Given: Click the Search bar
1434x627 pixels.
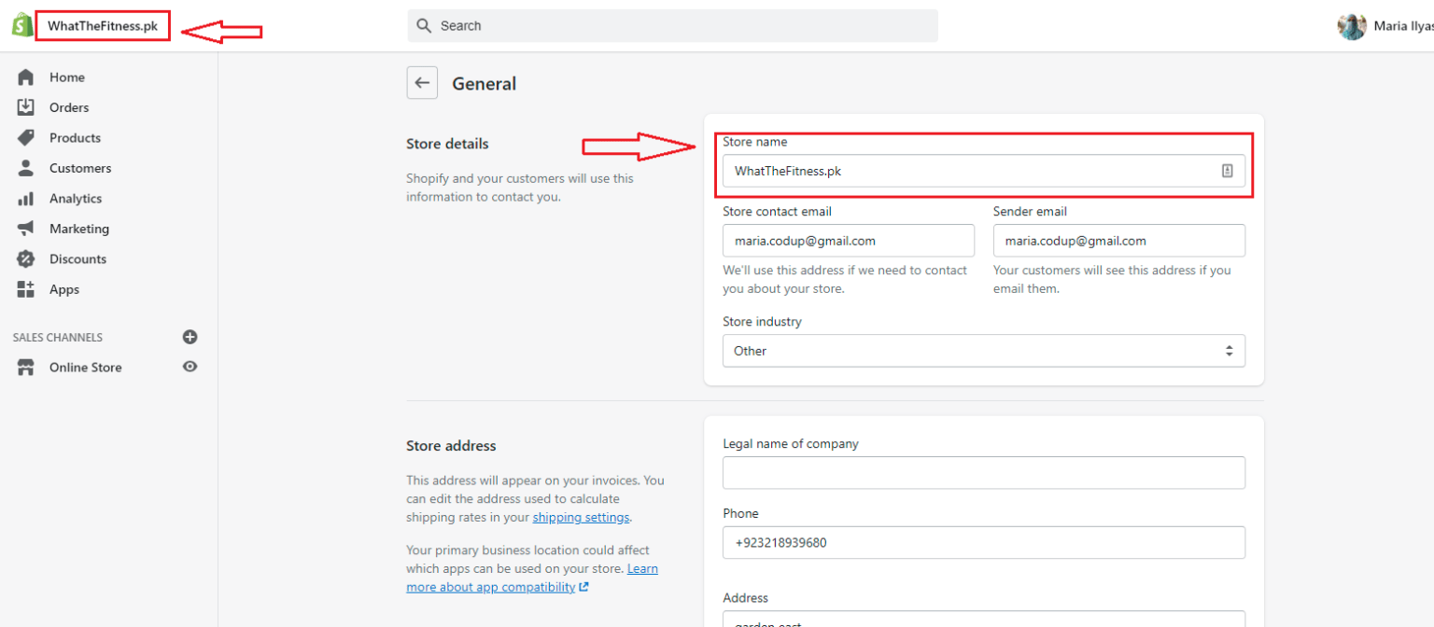Looking at the screenshot, I should point(672,26).
